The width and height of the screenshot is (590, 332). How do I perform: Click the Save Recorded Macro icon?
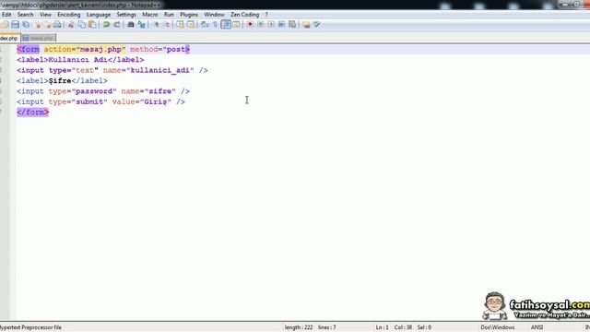[292, 25]
